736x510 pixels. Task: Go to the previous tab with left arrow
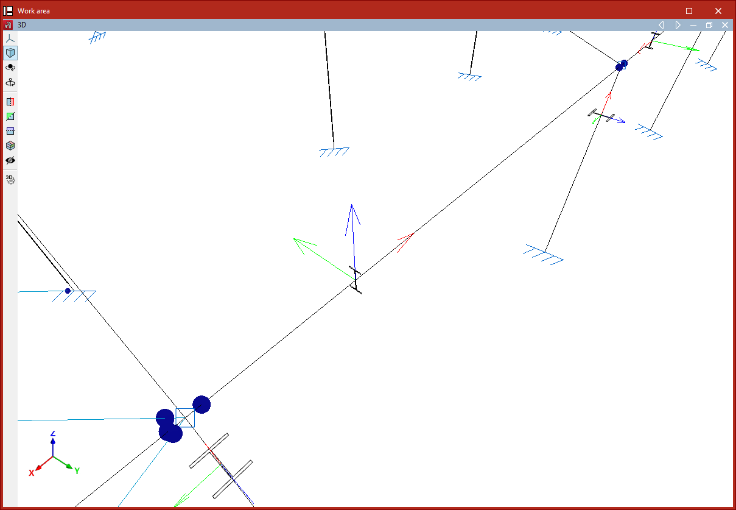[661, 25]
